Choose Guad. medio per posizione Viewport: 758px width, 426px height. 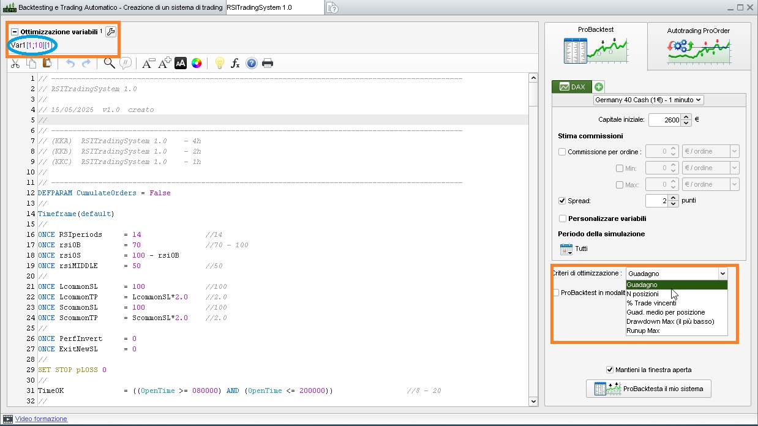coord(677,312)
